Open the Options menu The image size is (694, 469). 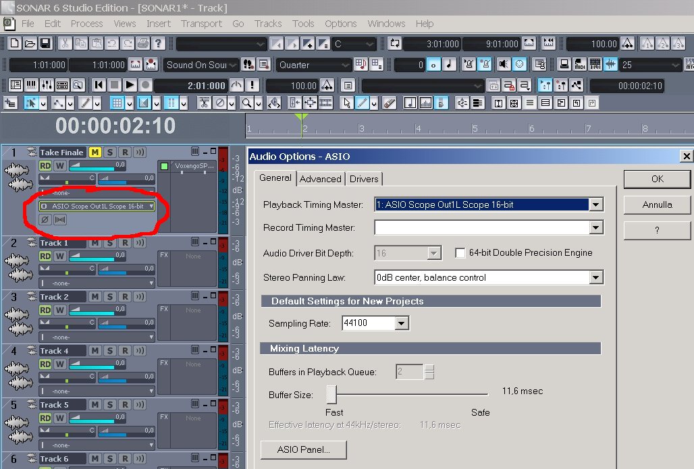pos(340,24)
